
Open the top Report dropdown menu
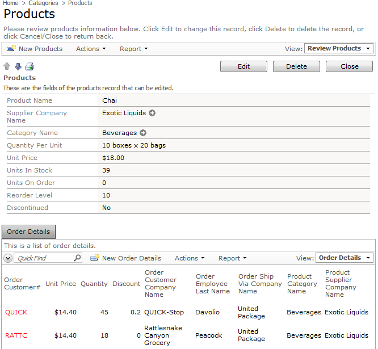[134, 49]
